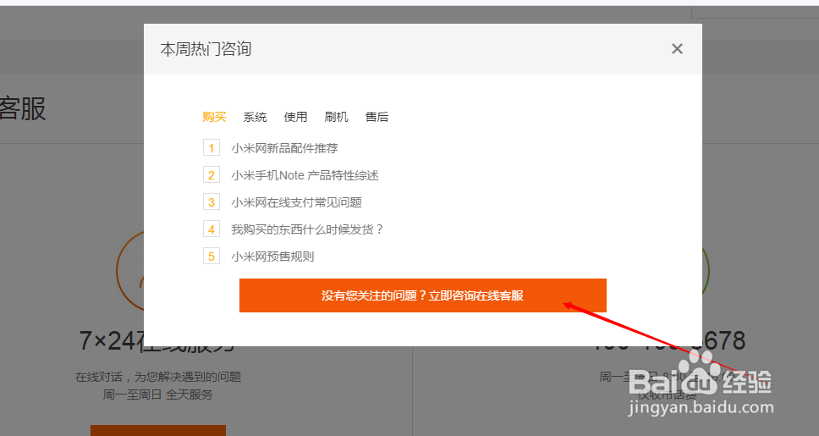Open 小米网新品配件推荐 question
Image resolution: width=819 pixels, height=436 pixels.
(284, 148)
